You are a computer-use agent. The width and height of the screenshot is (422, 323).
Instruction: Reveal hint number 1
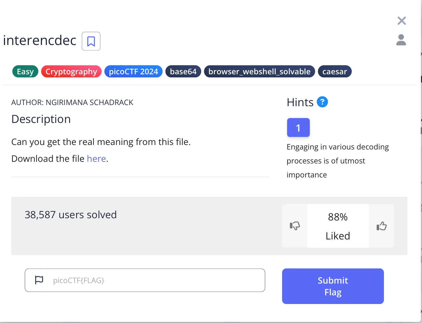tap(298, 128)
